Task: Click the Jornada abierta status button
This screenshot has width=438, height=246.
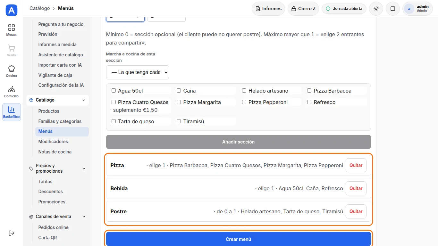Action: click(x=344, y=9)
